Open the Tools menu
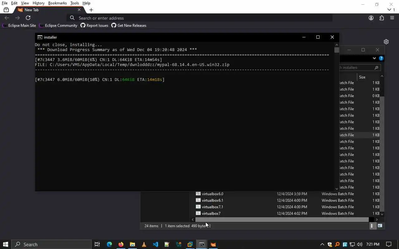This screenshot has height=249, width=399. point(75,3)
